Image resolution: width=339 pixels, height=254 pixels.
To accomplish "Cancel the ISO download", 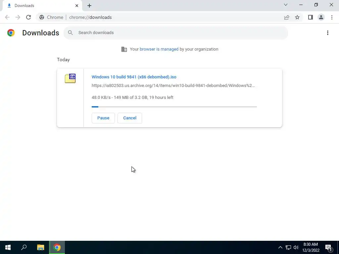I will point(130,118).
